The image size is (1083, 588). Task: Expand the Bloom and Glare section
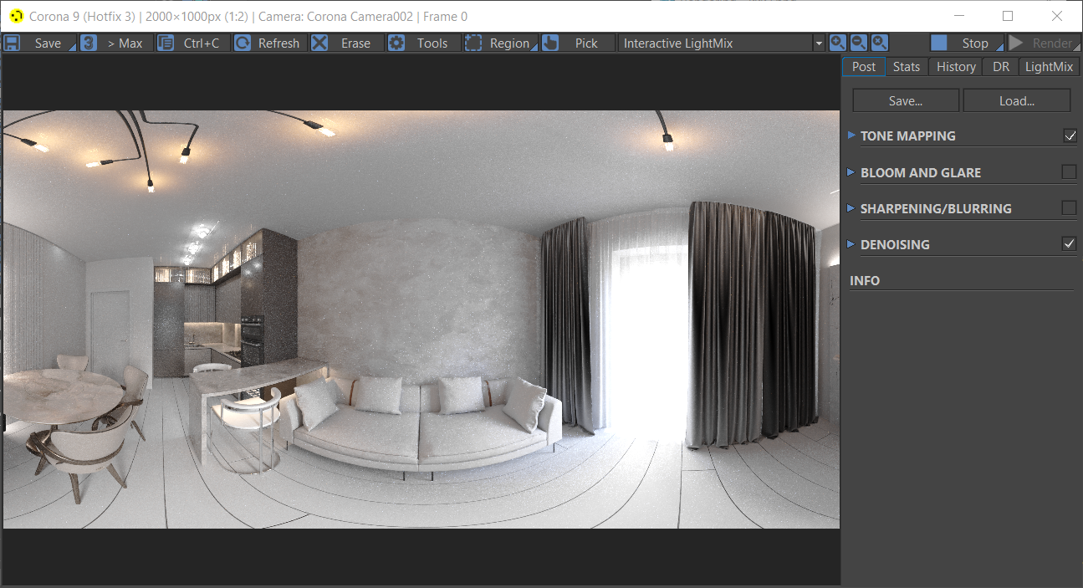point(851,172)
